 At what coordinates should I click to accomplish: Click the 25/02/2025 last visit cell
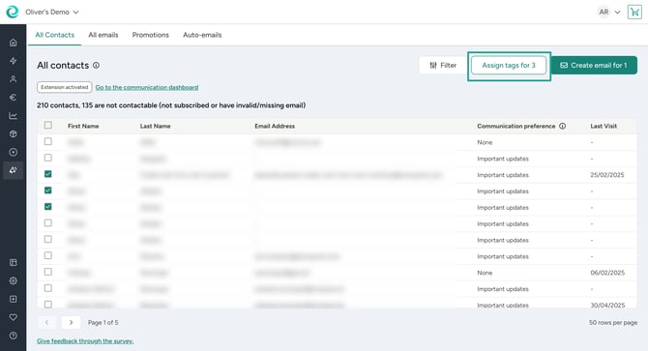tap(607, 175)
